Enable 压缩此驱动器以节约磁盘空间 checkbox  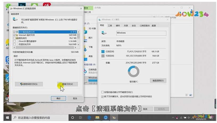click(103, 92)
